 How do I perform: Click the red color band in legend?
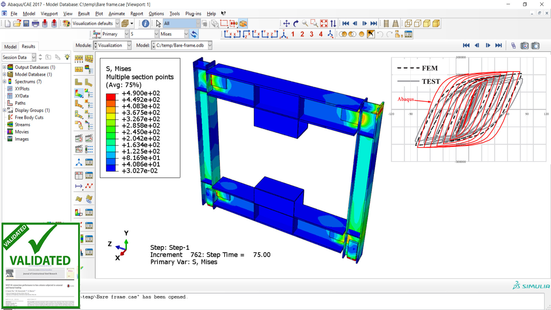click(x=111, y=97)
